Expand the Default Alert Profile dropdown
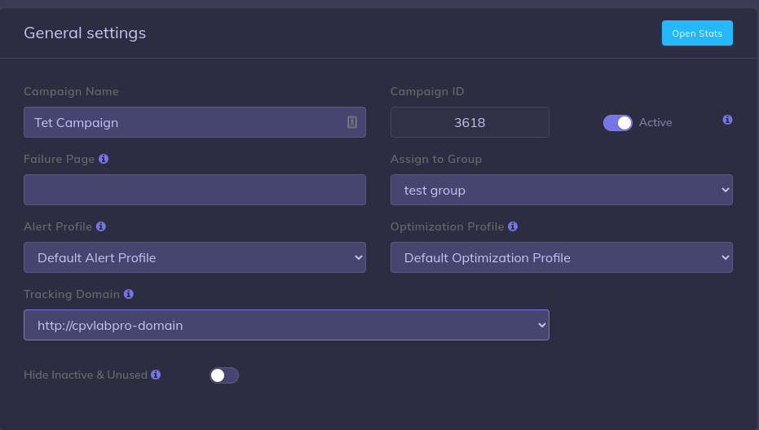 194,257
